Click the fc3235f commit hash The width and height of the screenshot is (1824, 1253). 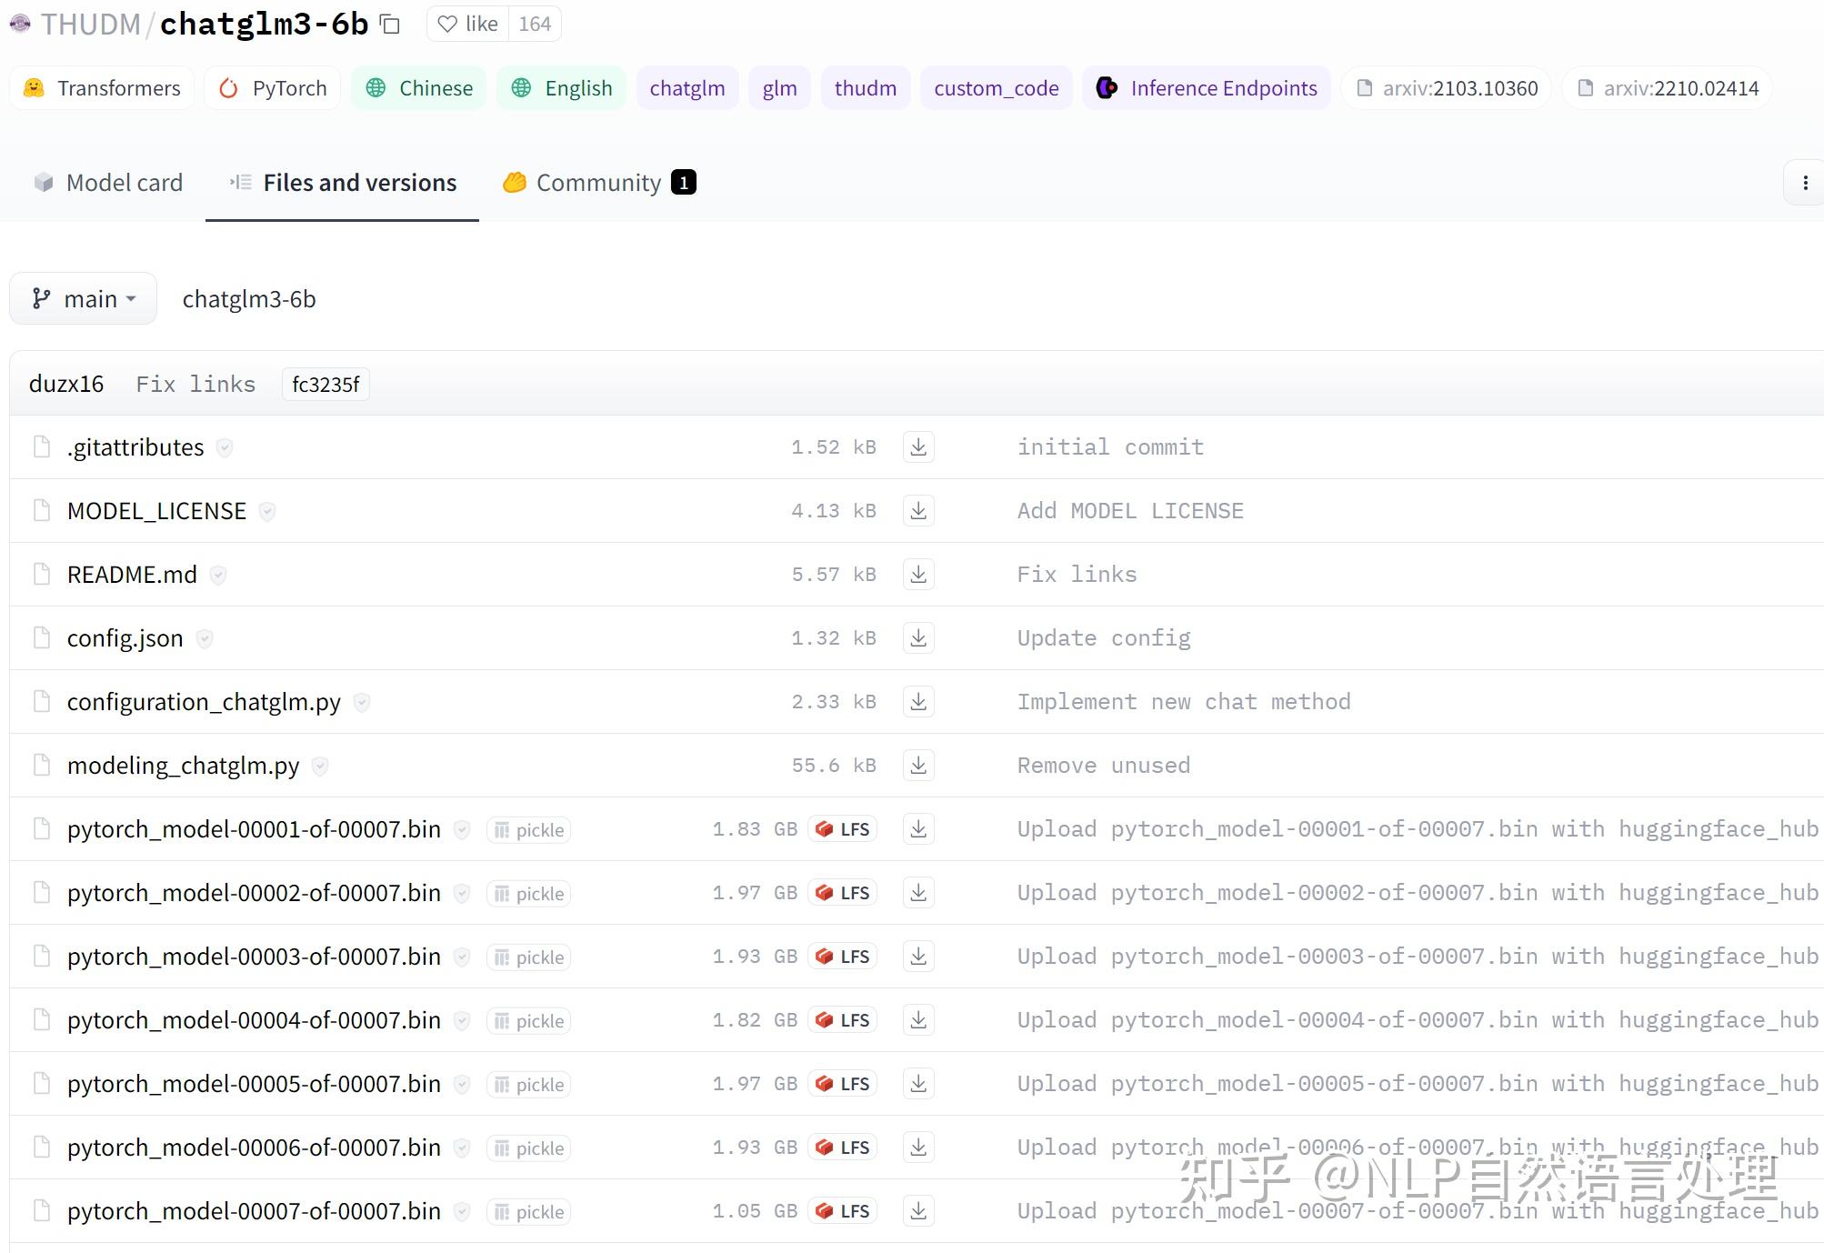325,384
